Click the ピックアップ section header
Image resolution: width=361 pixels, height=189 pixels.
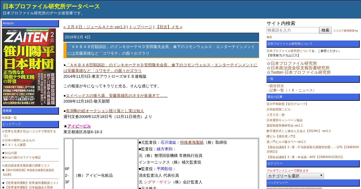[30, 124]
